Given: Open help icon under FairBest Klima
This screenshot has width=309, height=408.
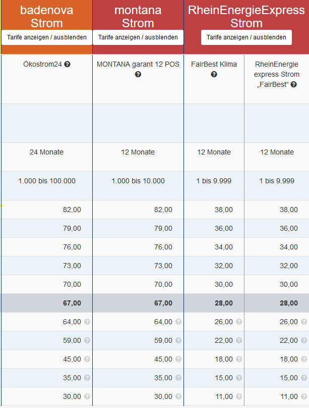Looking at the screenshot, I should 214,74.
